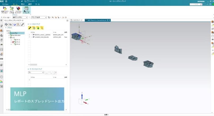The image size is (214, 116).
Task: Open the umbrella-shaped resource bar icon
Action: tap(2, 45)
